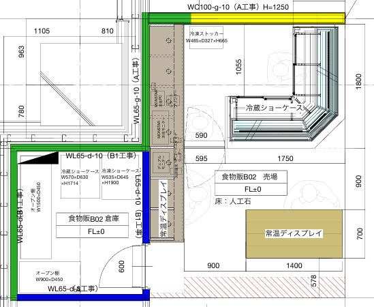
Task: Select the 冷凍ストッカー box
Action: [206, 38]
